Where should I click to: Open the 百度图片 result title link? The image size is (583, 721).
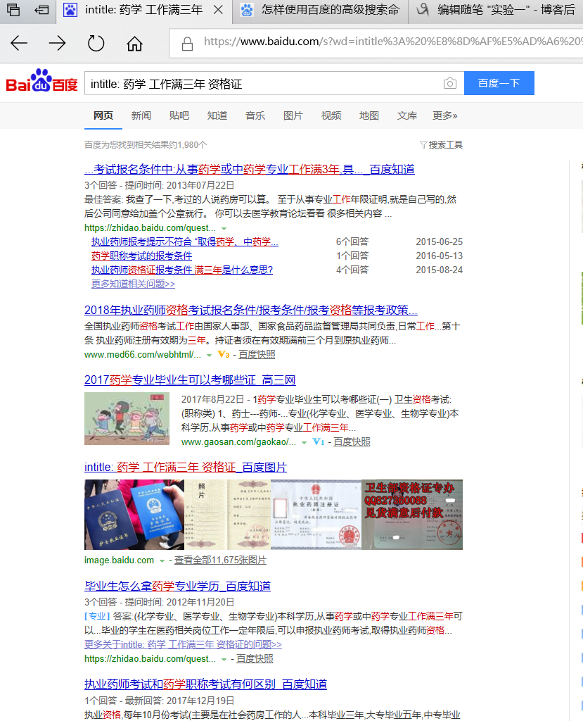(x=186, y=468)
